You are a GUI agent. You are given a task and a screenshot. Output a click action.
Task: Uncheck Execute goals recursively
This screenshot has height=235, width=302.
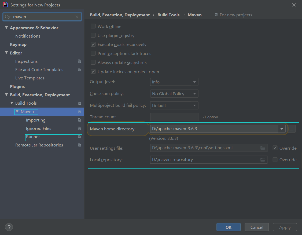(93, 44)
